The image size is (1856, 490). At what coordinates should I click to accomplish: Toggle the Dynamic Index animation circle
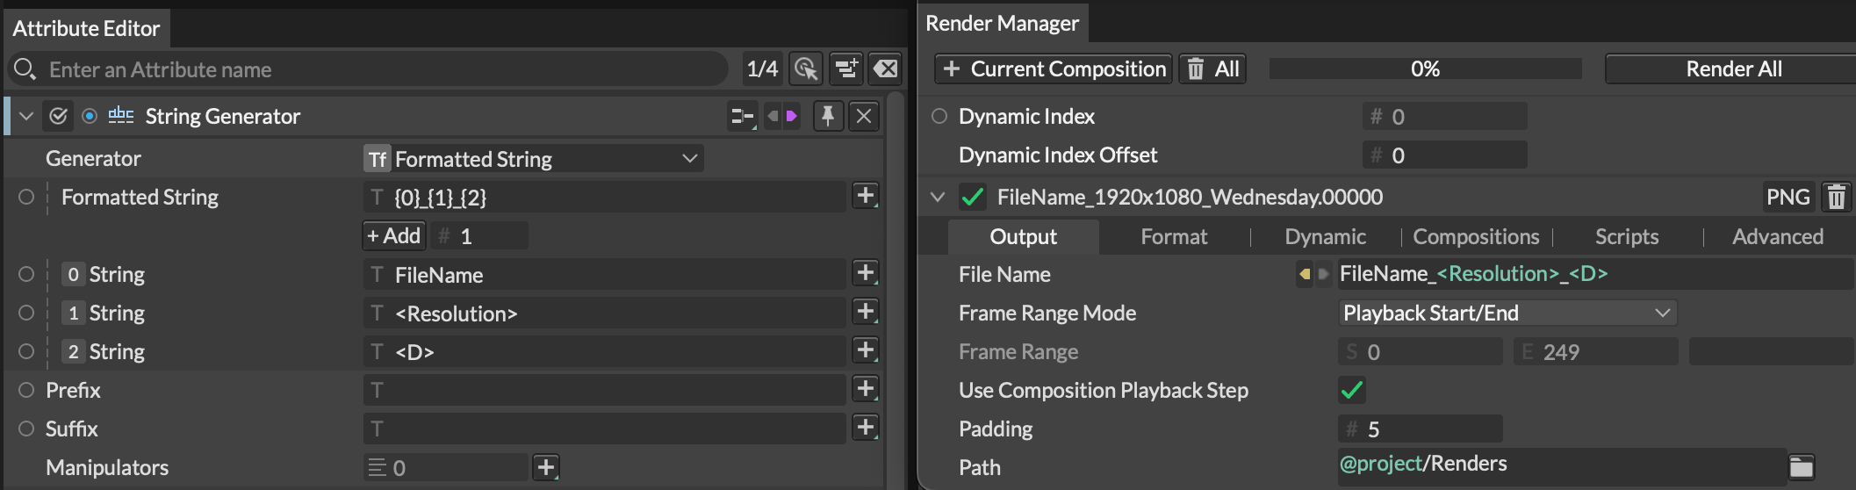pos(939,116)
